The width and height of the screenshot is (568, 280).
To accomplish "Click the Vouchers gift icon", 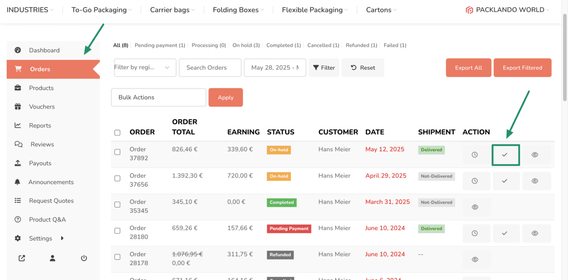I will 18,107.
